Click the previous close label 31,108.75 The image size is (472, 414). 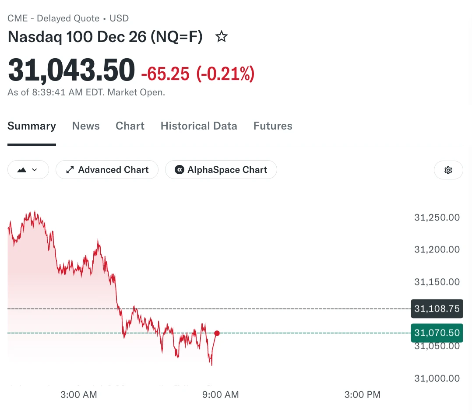click(437, 309)
